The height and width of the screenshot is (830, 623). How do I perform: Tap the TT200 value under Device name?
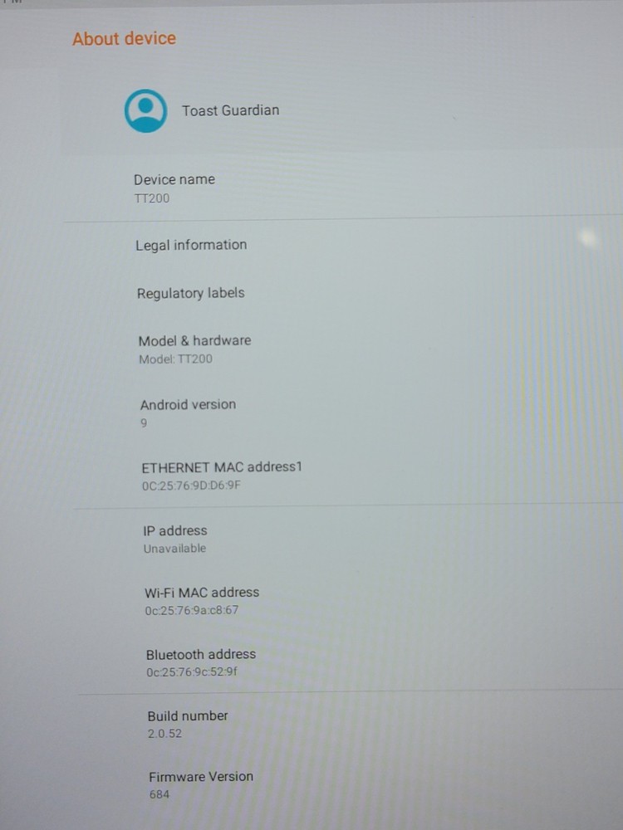pyautogui.click(x=151, y=198)
